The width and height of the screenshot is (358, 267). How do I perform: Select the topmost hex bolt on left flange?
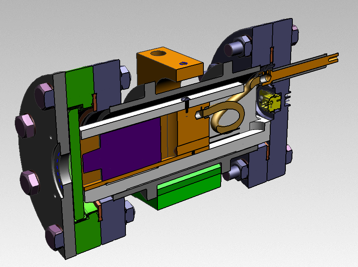coord(45,96)
